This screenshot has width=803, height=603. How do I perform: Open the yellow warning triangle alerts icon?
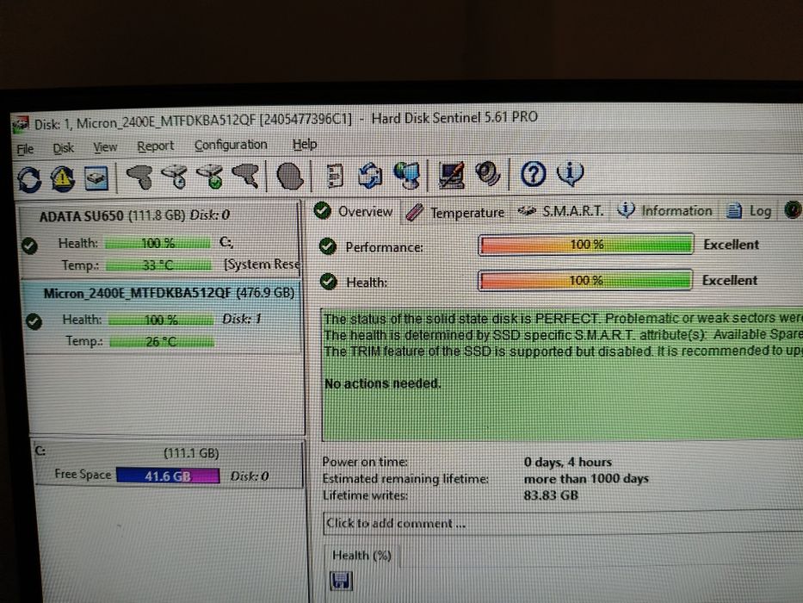pos(63,179)
